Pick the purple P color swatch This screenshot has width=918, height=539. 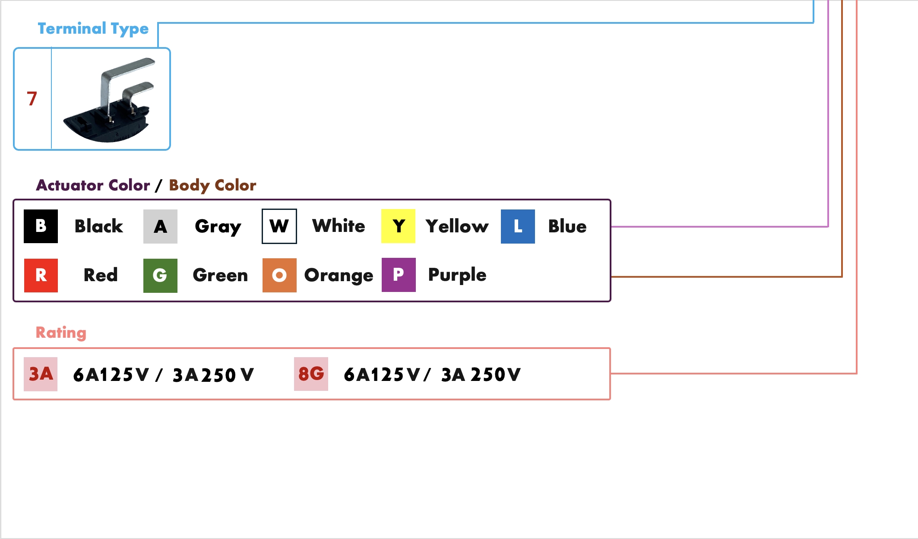point(399,275)
